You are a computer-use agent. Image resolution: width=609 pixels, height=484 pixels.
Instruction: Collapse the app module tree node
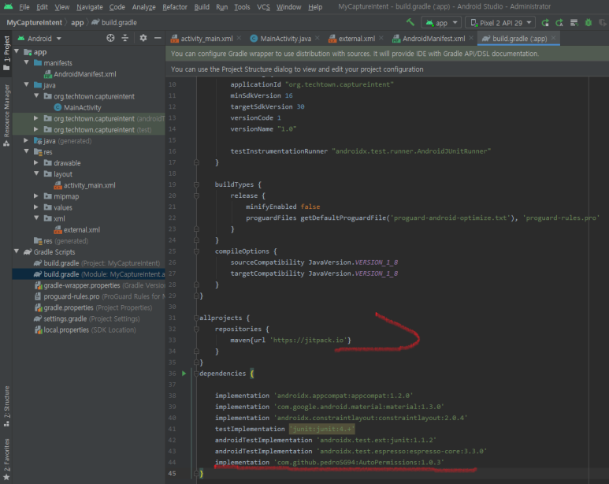pos(17,51)
